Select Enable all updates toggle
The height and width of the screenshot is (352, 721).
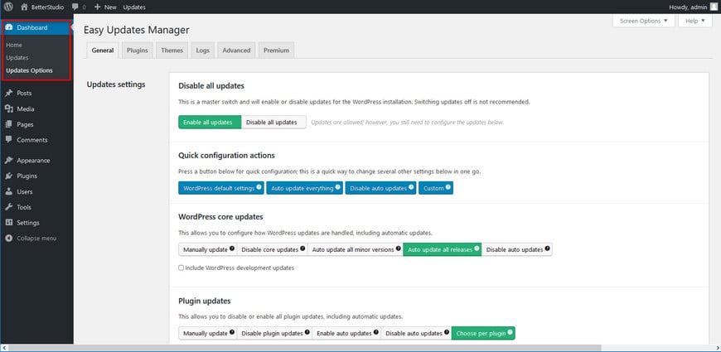point(210,123)
